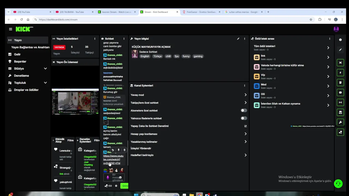Open the Windows Start button on taskbar

pos(136,195)
